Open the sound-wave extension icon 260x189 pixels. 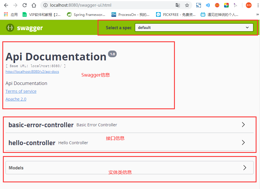pyautogui.click(x=208, y=5)
